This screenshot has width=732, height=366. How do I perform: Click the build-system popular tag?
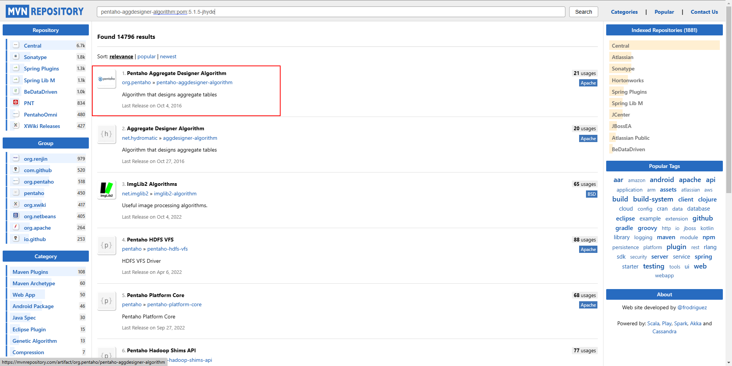click(653, 199)
